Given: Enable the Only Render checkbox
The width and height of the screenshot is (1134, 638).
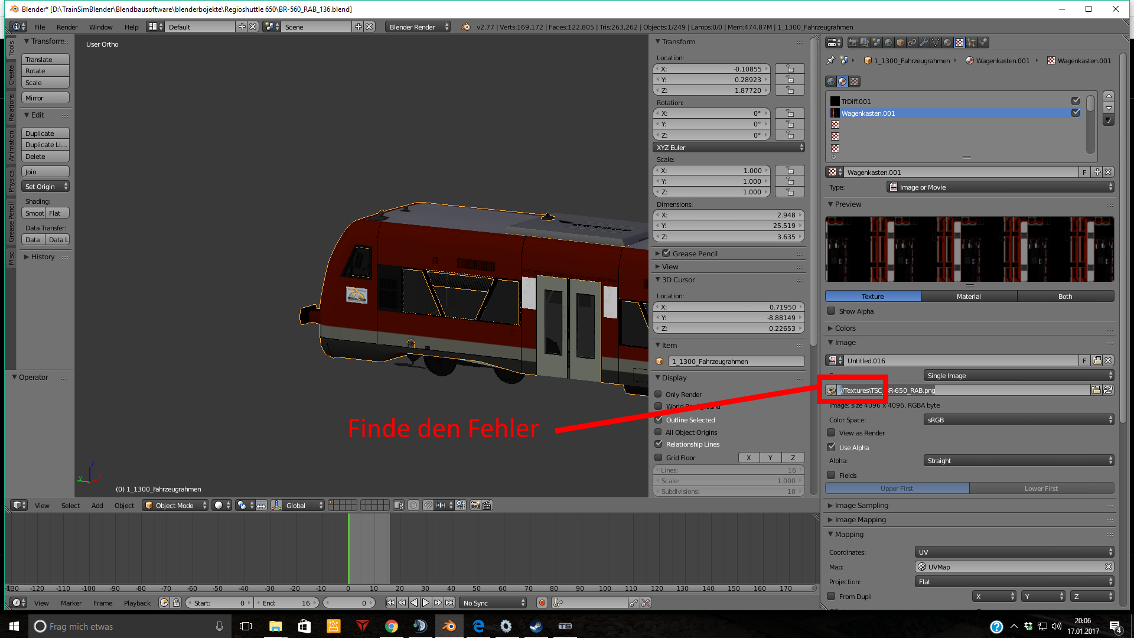Looking at the screenshot, I should [x=659, y=394].
